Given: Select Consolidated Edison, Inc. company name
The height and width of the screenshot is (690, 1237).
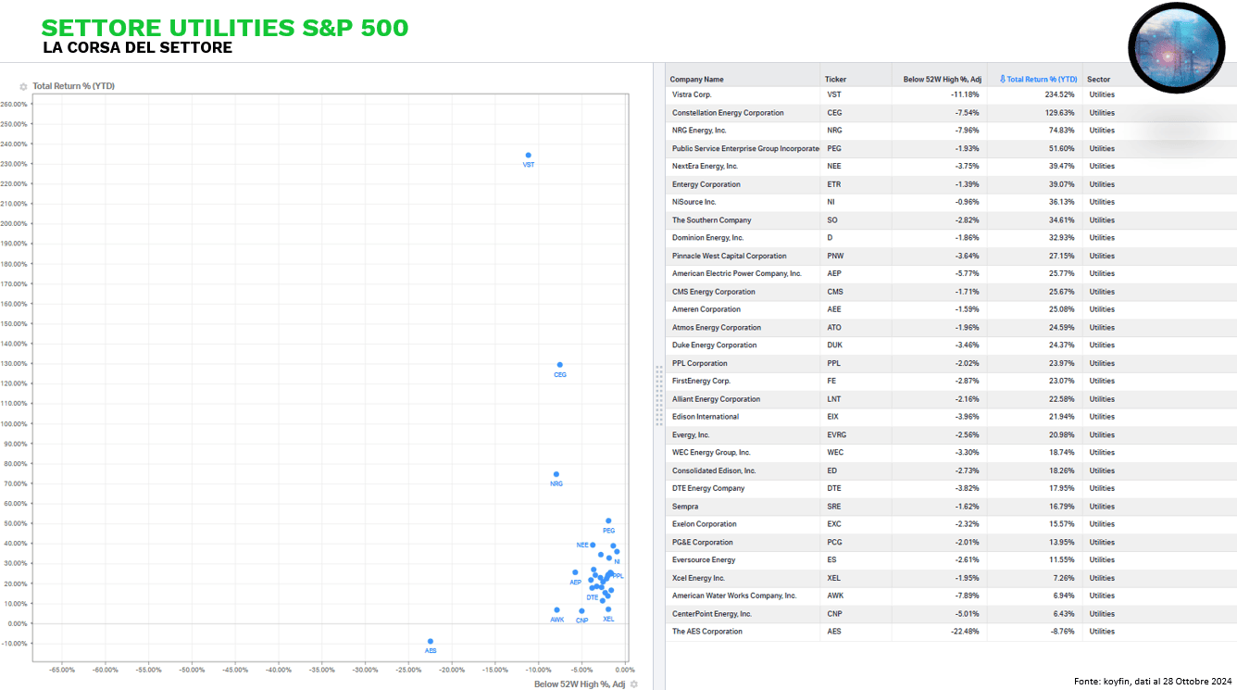Looking at the screenshot, I should (714, 470).
